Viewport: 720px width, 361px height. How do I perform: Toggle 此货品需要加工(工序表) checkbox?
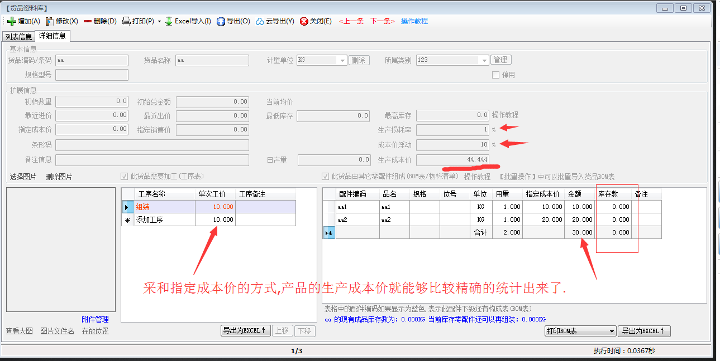click(x=125, y=177)
